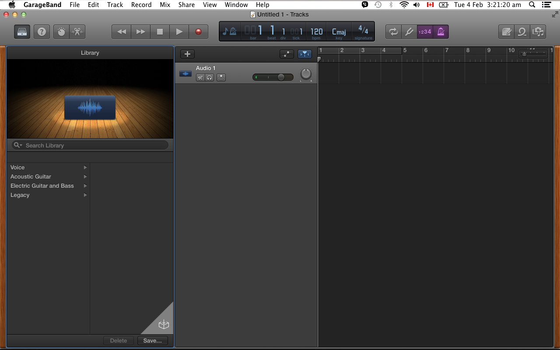Open the LCD display mode note icon
The height and width of the screenshot is (350, 560).
pos(230,31)
